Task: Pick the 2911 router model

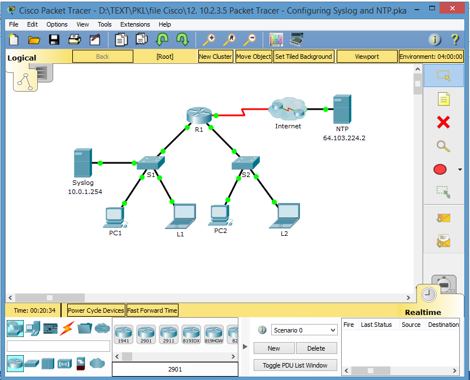Action: [x=169, y=335]
